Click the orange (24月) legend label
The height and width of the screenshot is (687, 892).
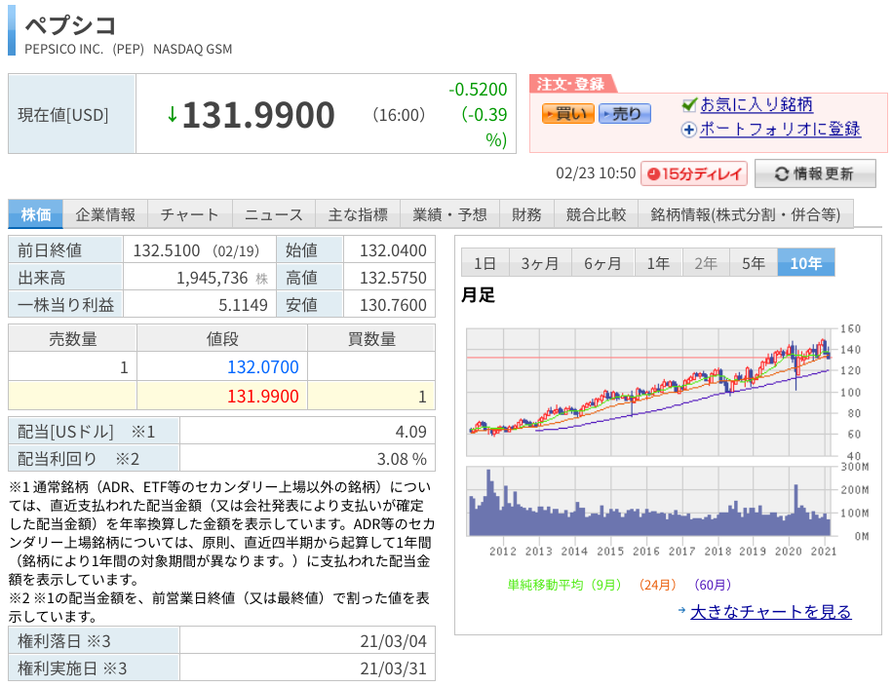pos(657,585)
